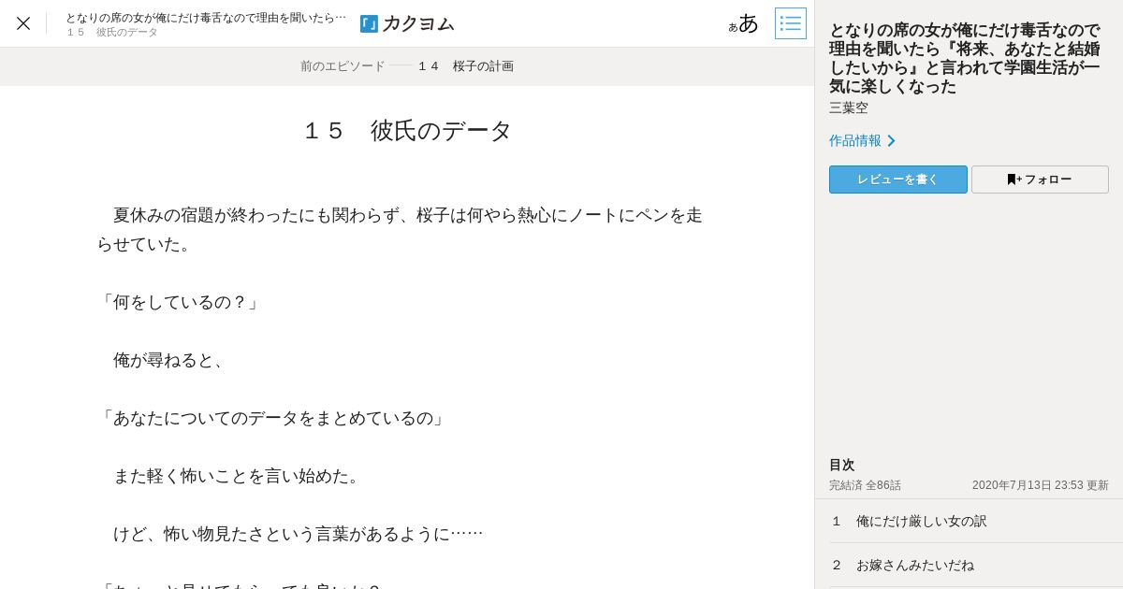Click 完結済 全86話 status text
Image resolution: width=1123 pixels, height=589 pixels.
[865, 485]
